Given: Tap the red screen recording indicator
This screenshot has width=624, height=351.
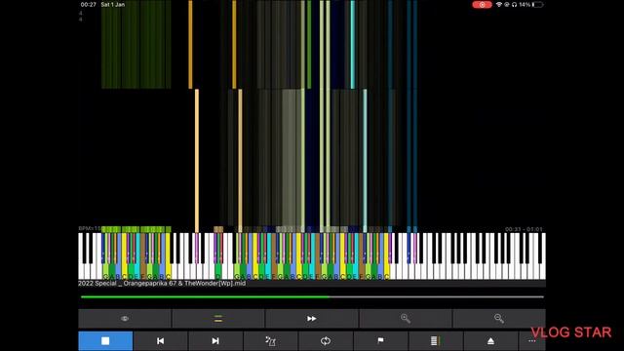Looking at the screenshot, I should tap(482, 5).
